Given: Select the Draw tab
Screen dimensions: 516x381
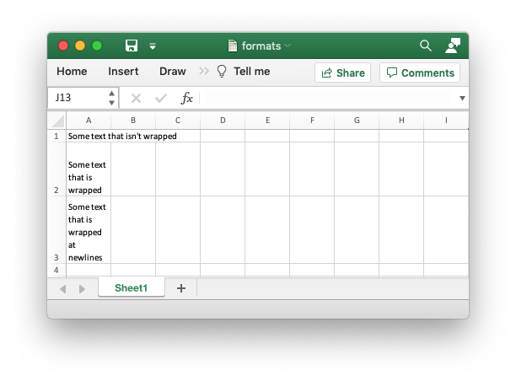Looking at the screenshot, I should coord(173,72).
